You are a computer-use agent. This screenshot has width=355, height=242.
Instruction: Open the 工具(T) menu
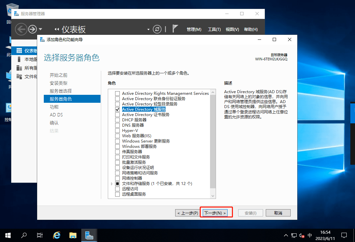214,30
